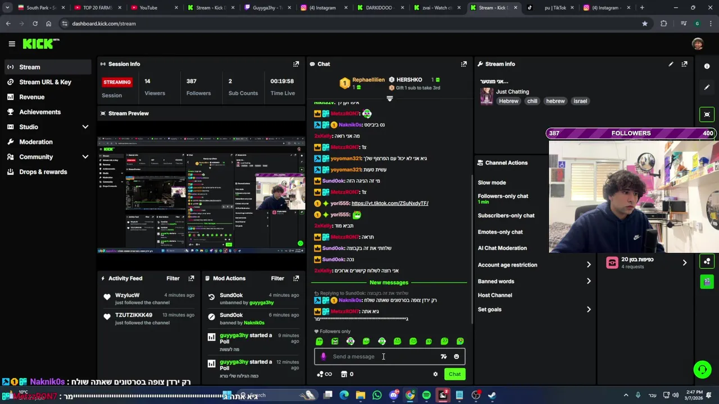Open the profile avatar menu
719x404 pixels.
(698, 44)
